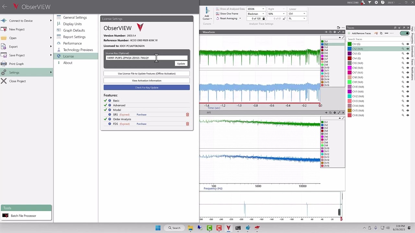Expand the Save Project submenu arrow

51,55
